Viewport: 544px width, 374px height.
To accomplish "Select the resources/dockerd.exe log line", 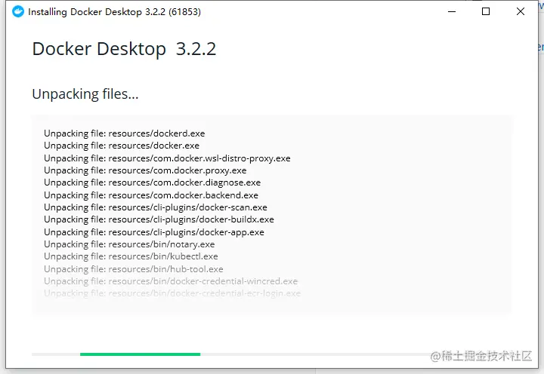I will 124,133.
